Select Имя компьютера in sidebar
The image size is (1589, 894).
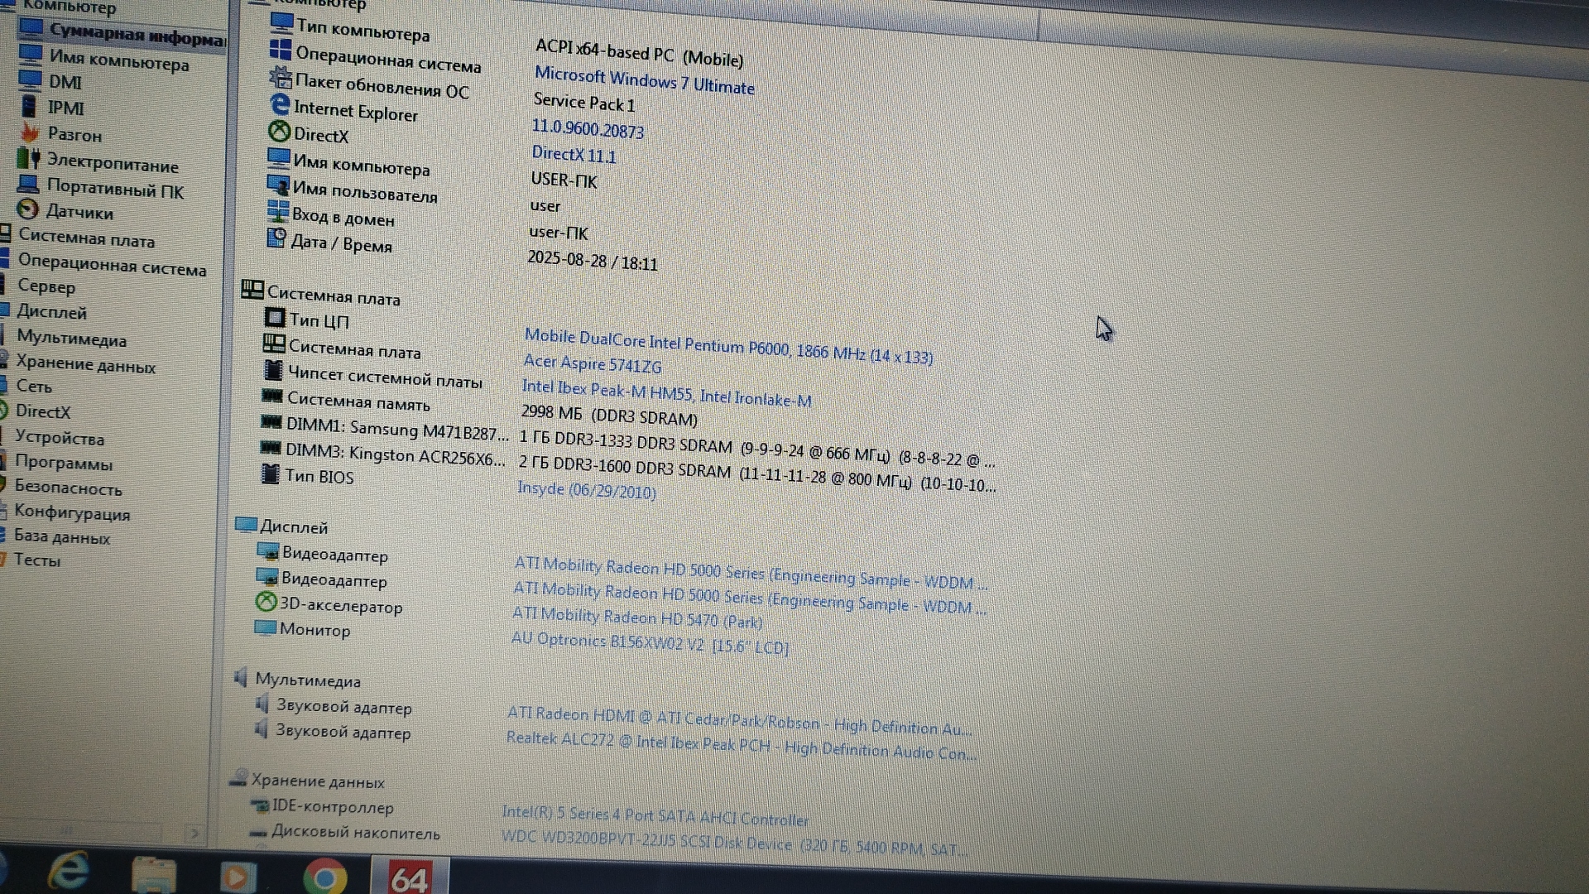click(x=118, y=60)
